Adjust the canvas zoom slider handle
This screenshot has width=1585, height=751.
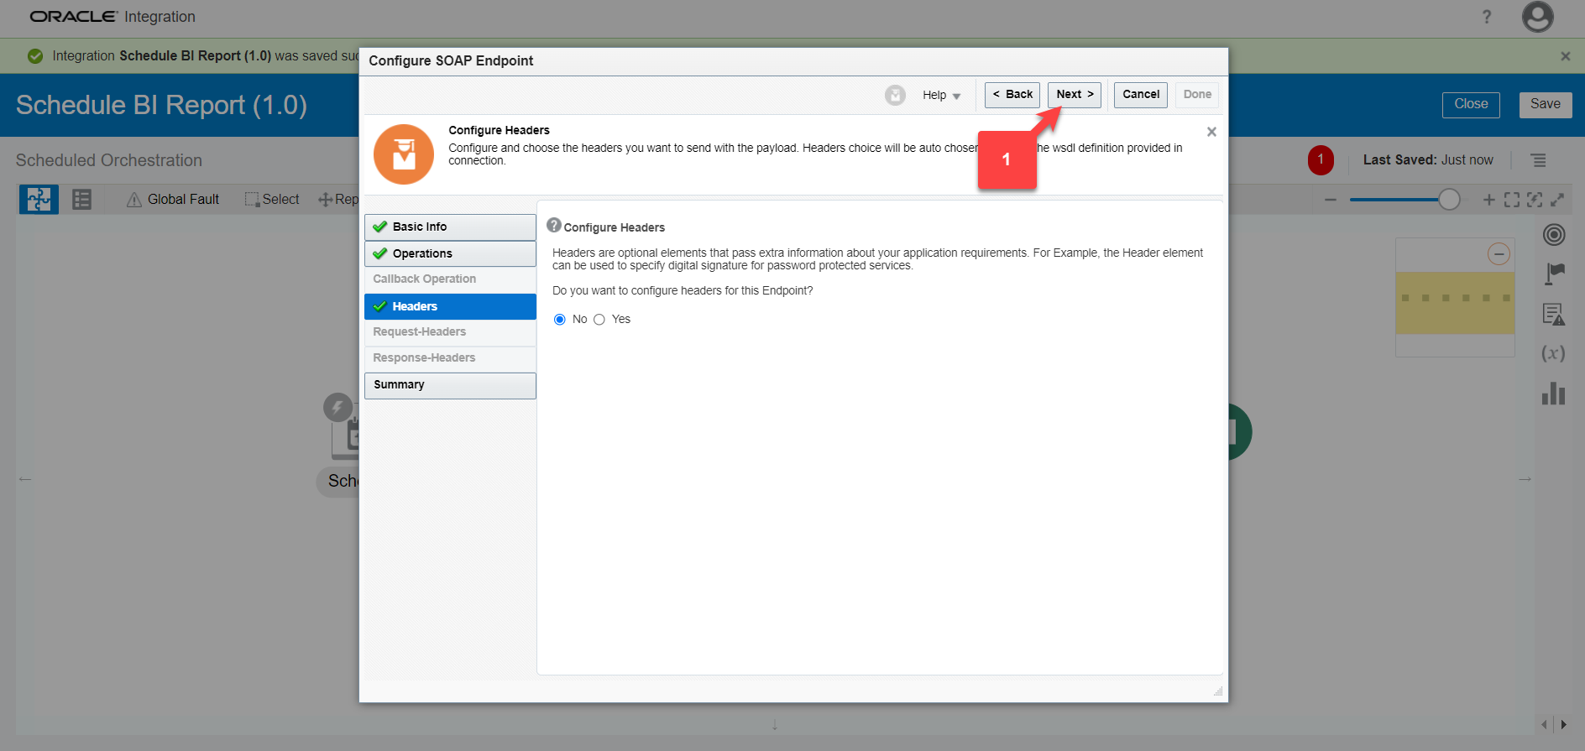(1449, 200)
